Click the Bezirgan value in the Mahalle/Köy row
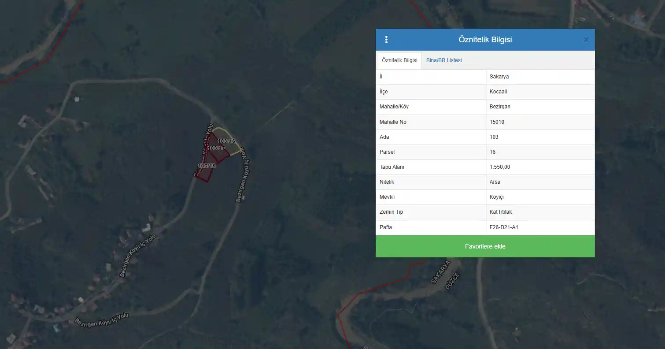 click(x=500, y=107)
